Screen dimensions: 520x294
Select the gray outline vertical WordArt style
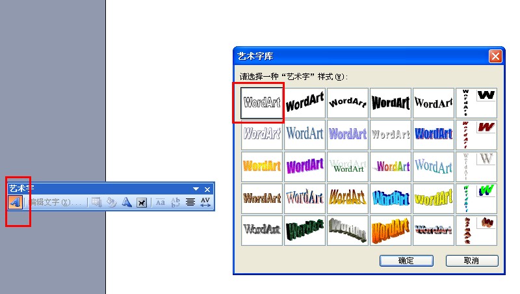[x=476, y=167]
